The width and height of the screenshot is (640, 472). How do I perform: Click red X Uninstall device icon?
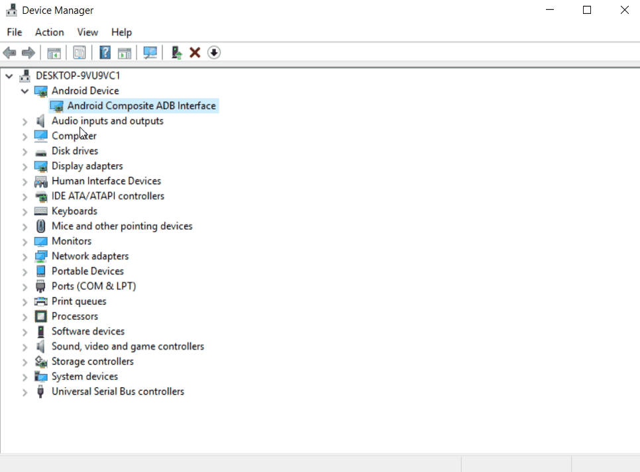pos(195,52)
